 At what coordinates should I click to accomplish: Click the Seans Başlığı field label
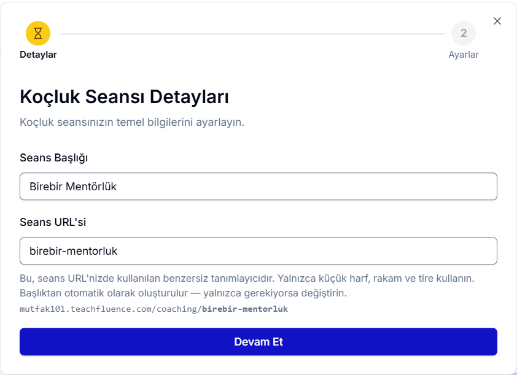pyautogui.click(x=54, y=158)
